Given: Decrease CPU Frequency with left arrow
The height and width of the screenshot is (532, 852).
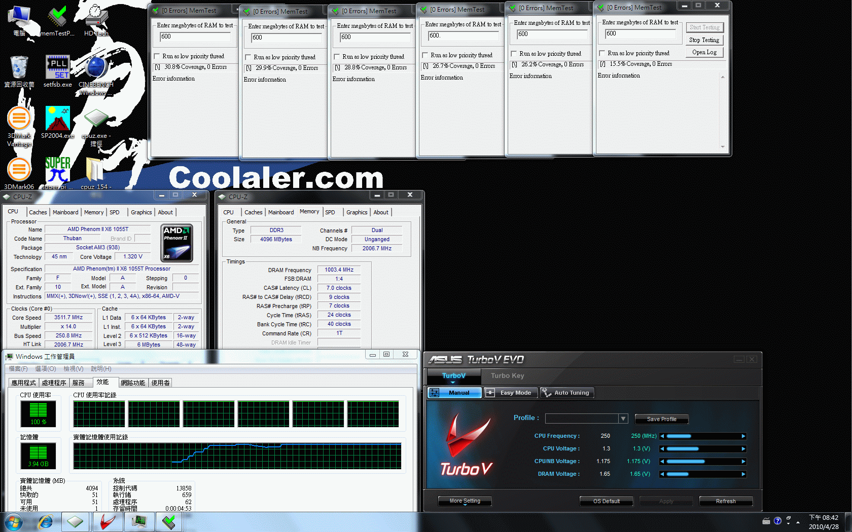Looking at the screenshot, I should [x=662, y=436].
